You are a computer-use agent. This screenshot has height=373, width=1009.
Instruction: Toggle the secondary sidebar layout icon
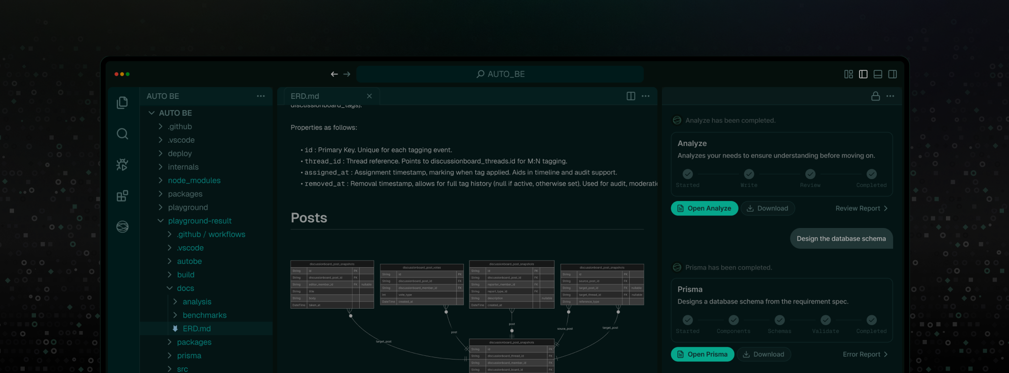(892, 74)
